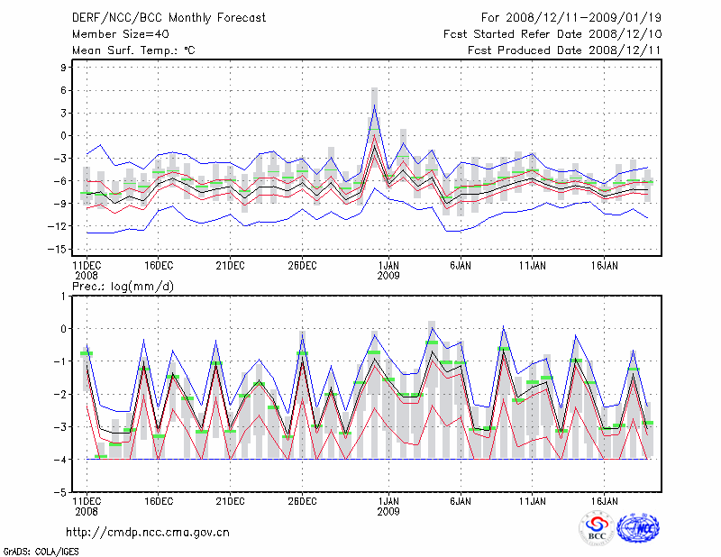Click the -5 label on the precipitation axis
This screenshot has width=721, height=557.
click(62, 493)
